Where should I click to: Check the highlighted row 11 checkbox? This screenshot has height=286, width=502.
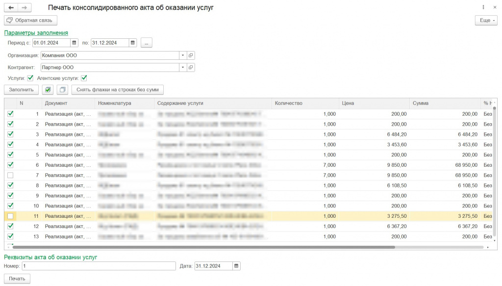point(10,216)
